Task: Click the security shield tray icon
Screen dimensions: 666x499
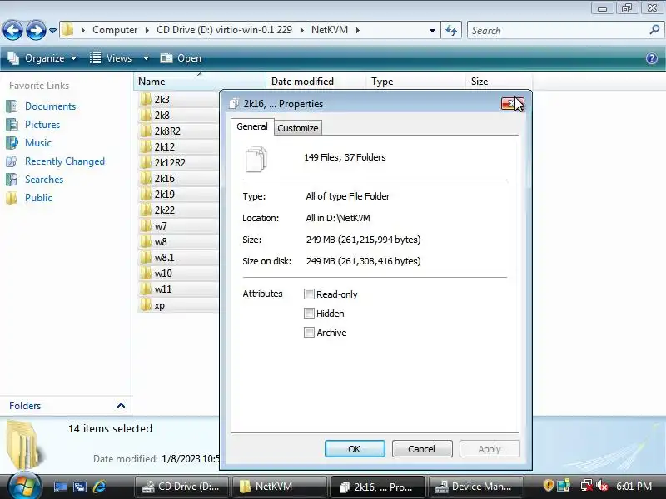Action: tap(548, 486)
